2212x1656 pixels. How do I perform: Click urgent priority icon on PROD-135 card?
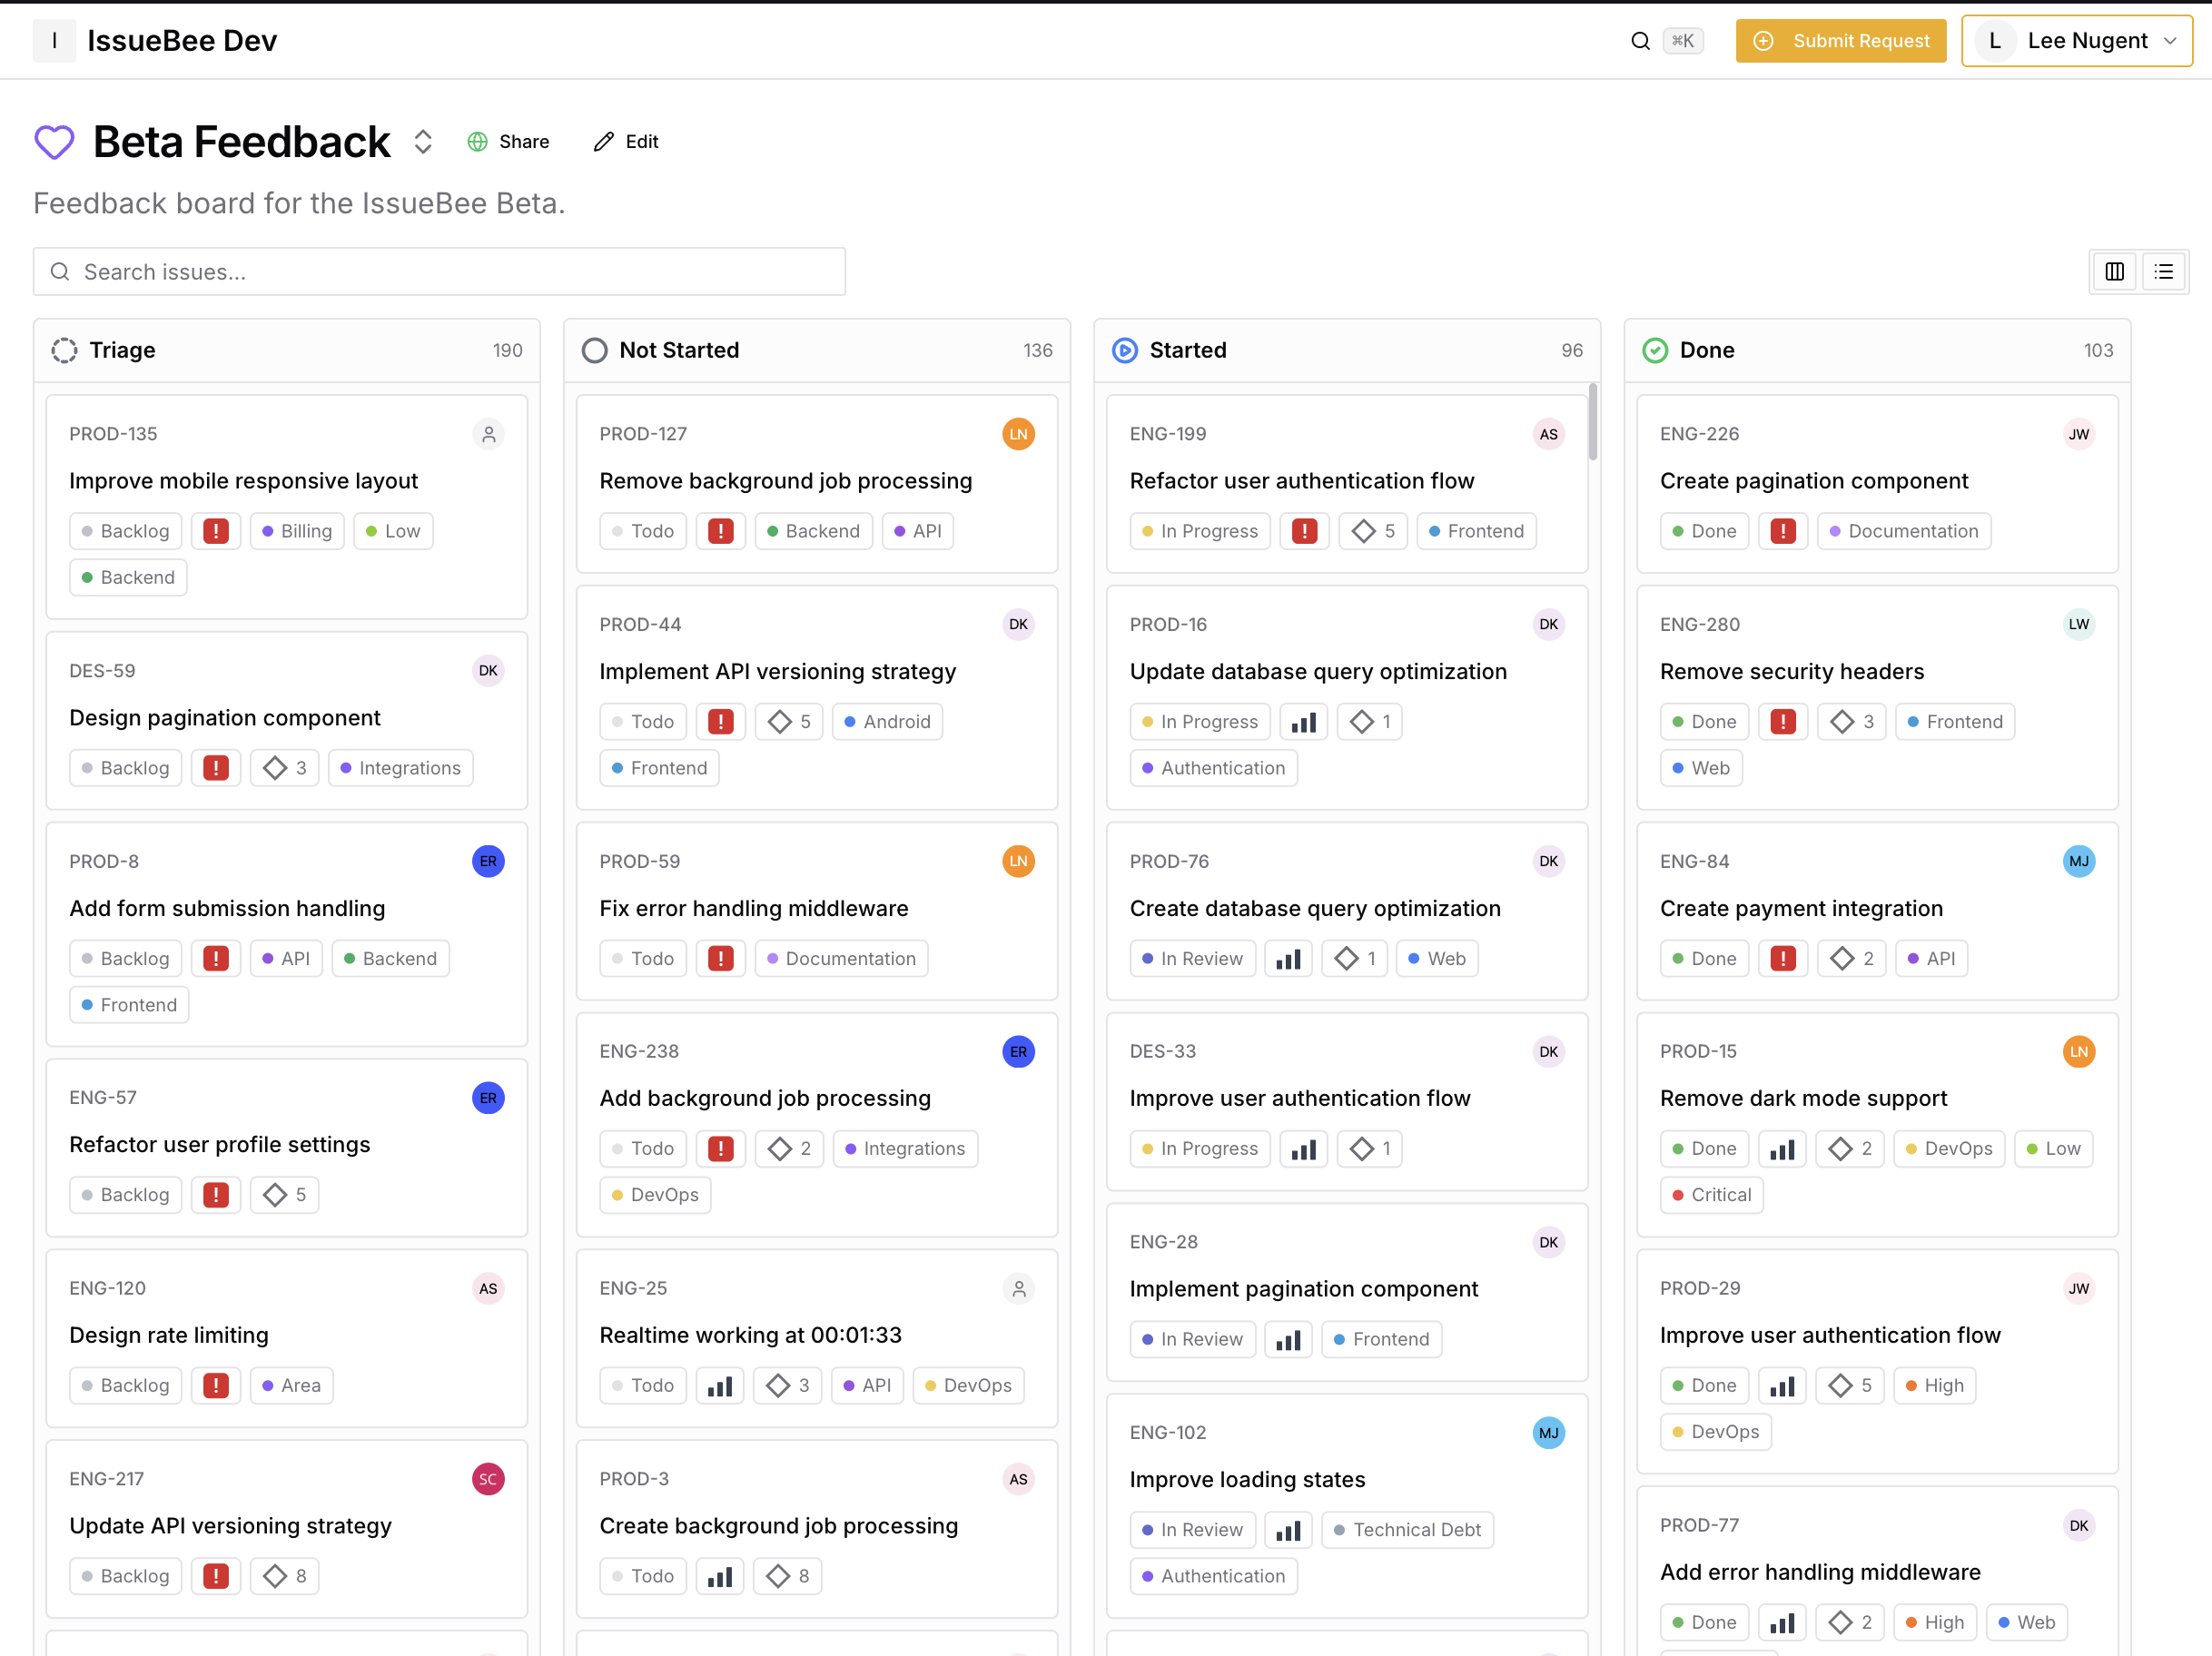[x=216, y=531]
